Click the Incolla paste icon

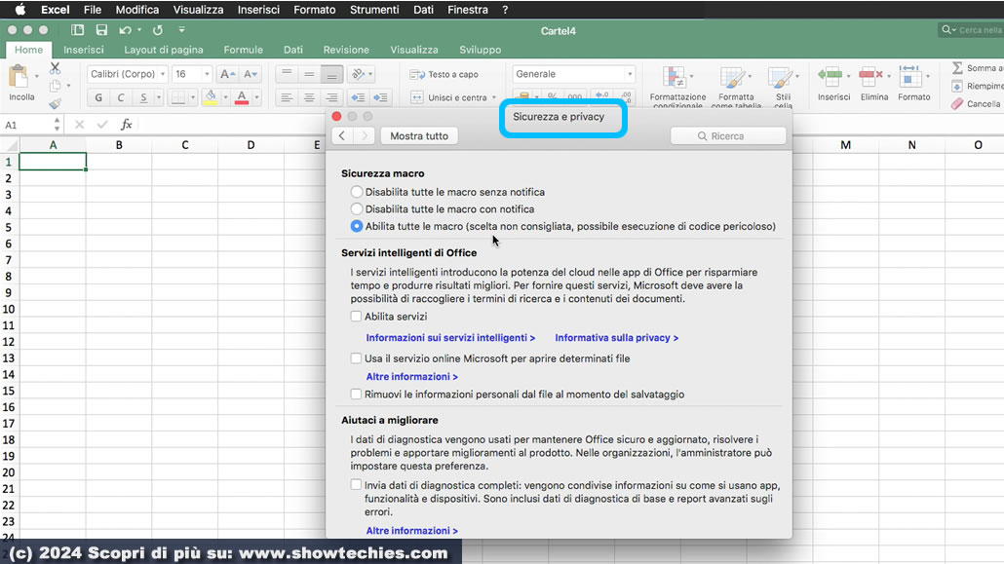19,78
